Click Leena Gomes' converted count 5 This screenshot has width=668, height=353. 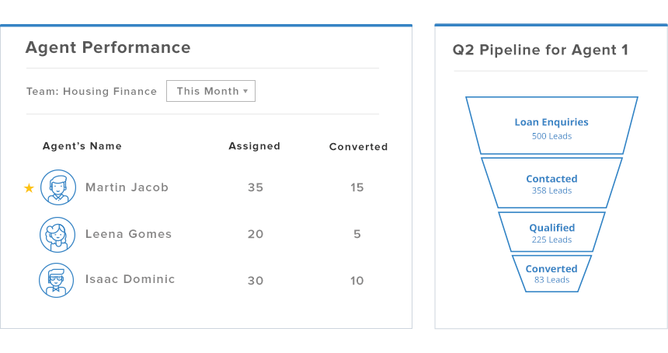[x=357, y=234]
